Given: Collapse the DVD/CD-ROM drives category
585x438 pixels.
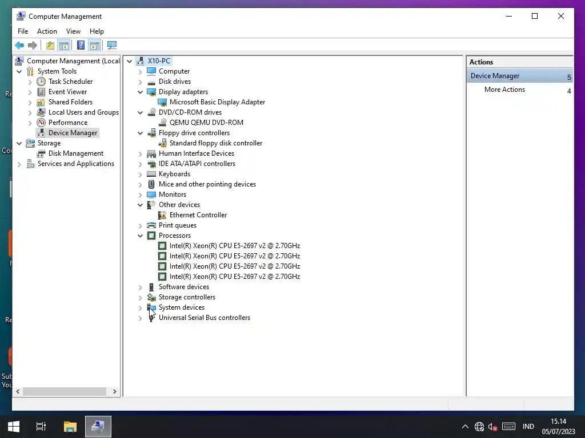Looking at the screenshot, I should (141, 112).
